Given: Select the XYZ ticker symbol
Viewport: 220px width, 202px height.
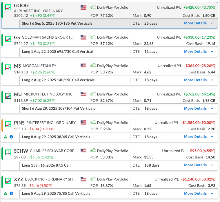Looking at the screenshot, I should (x=19, y=180).
